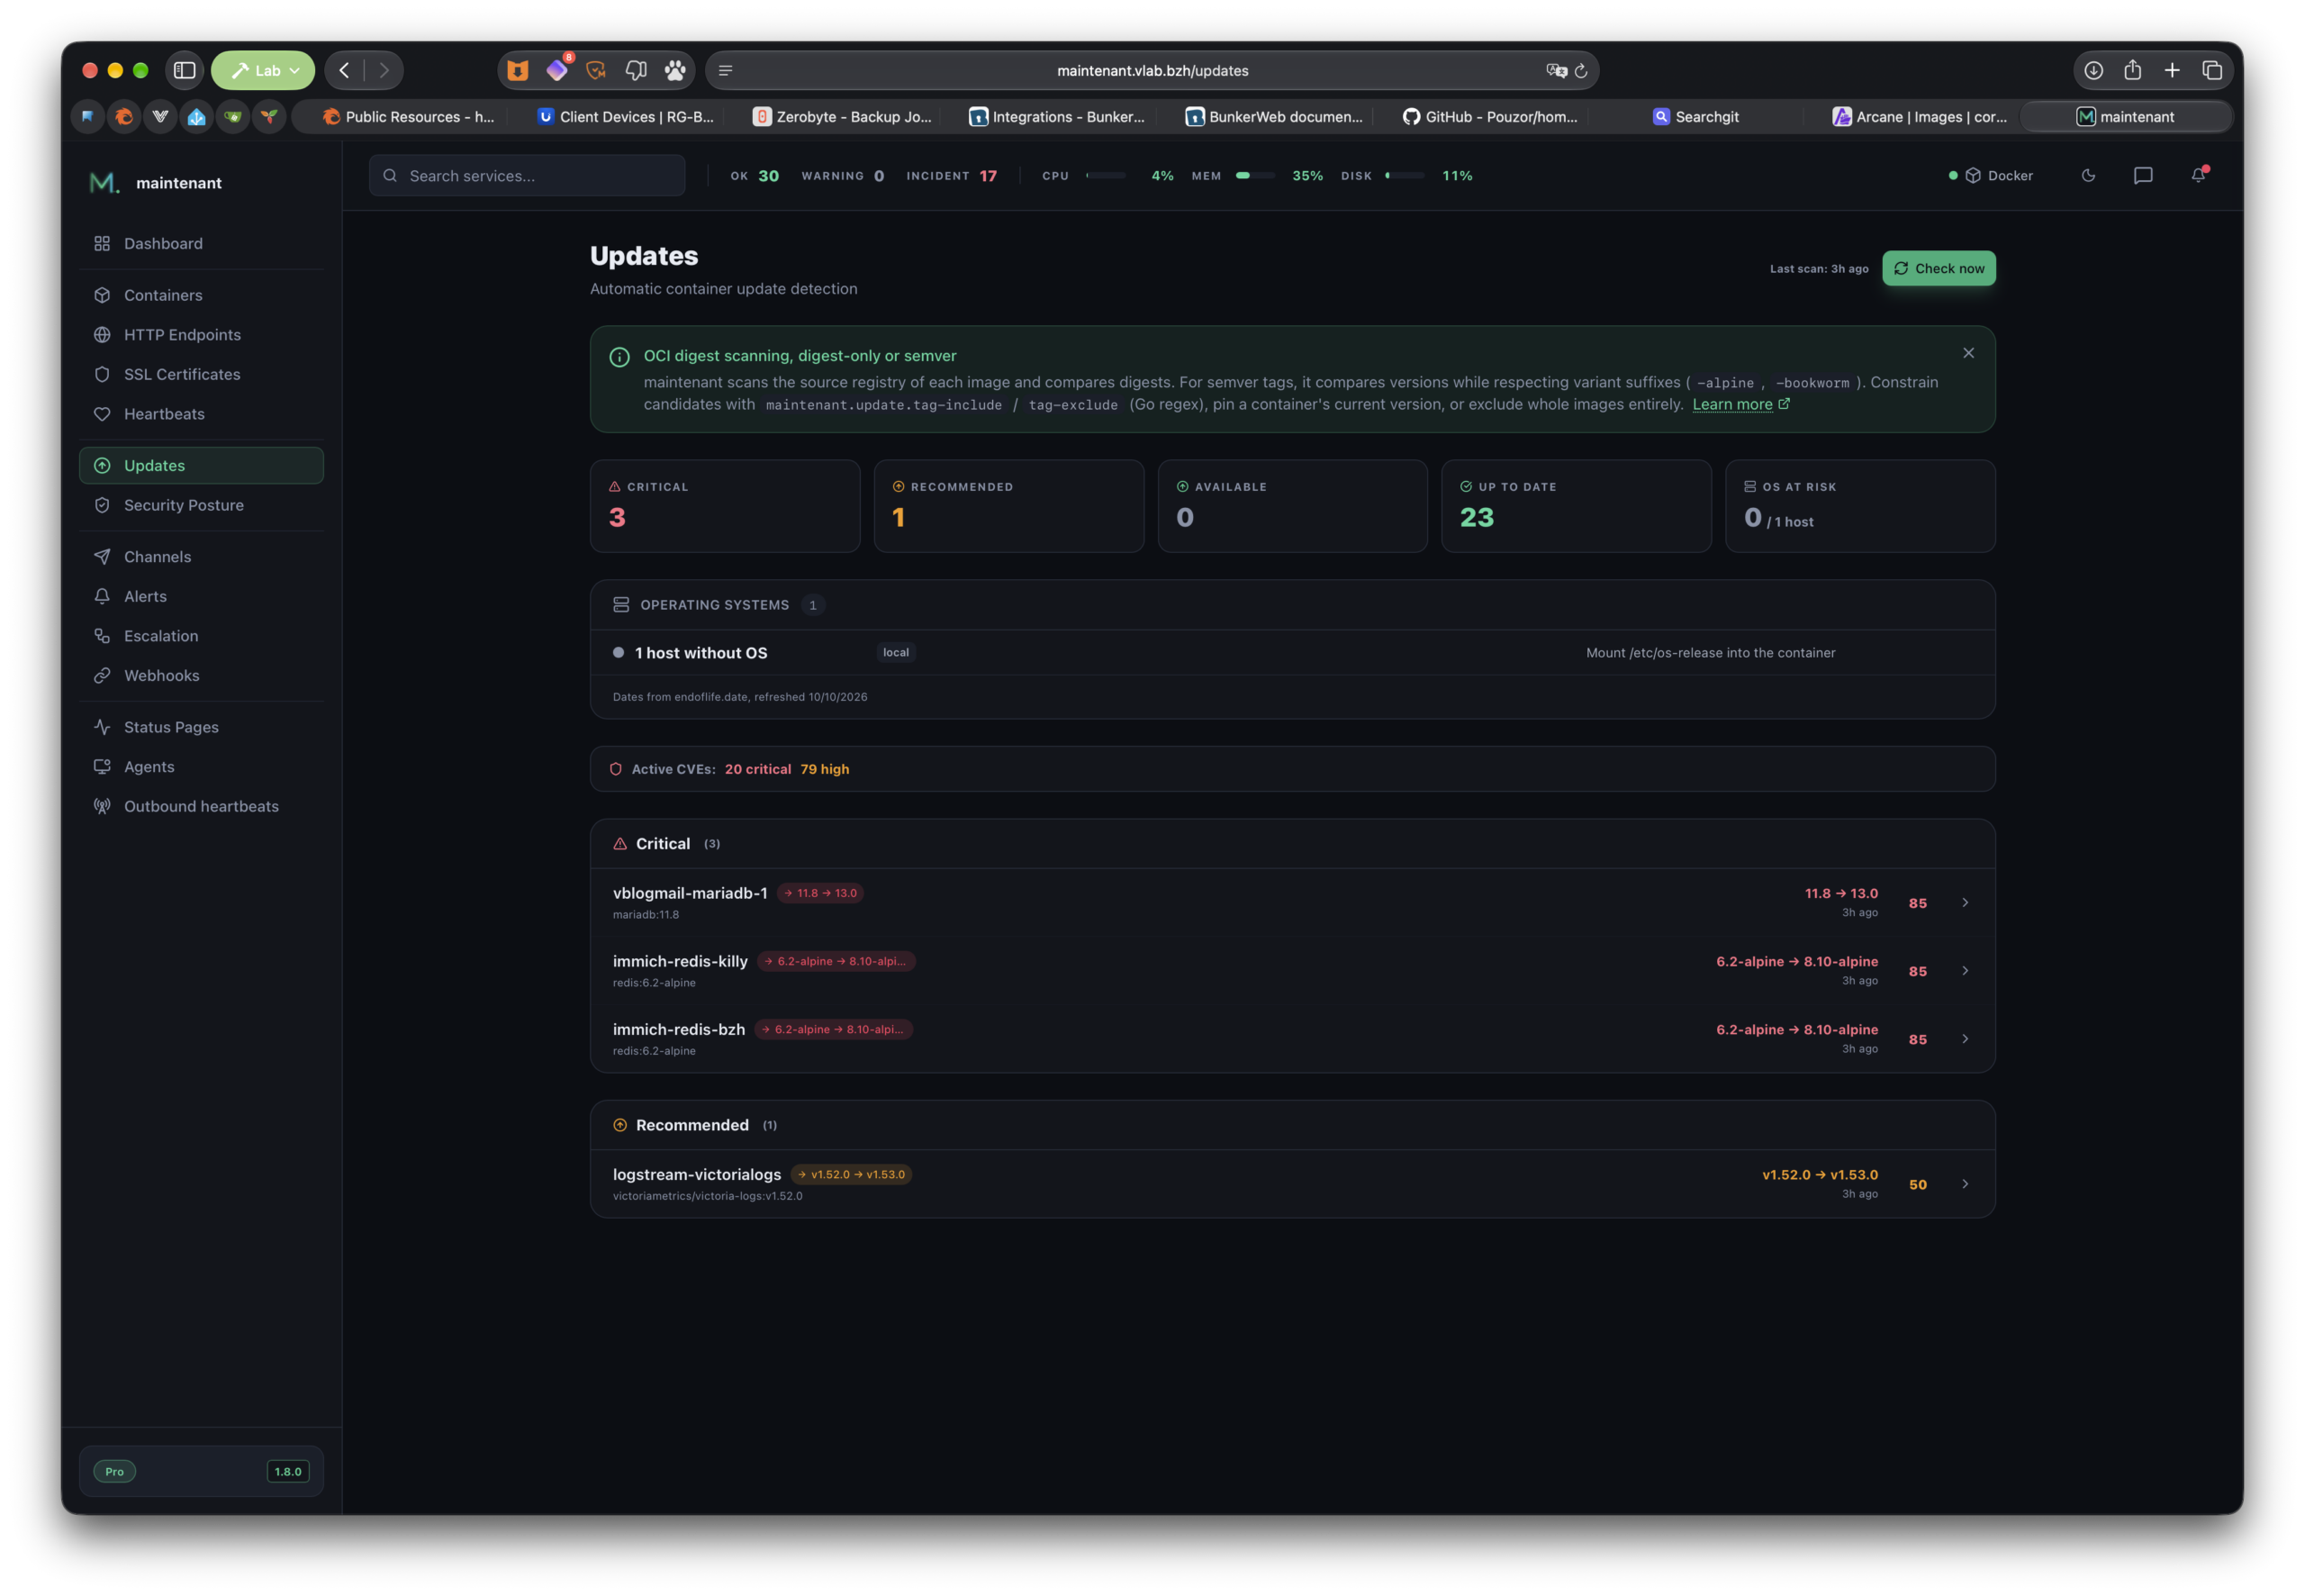Click the browser back arrow
Screen dimensions: 2305x1596
pyautogui.click(x=345, y=70)
